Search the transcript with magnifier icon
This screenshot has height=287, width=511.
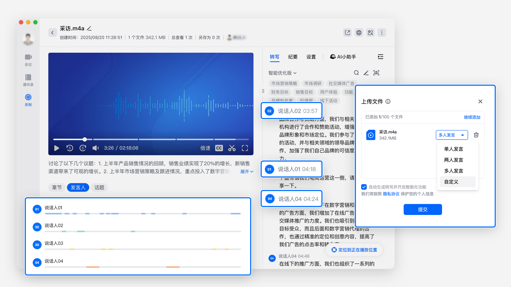(356, 73)
